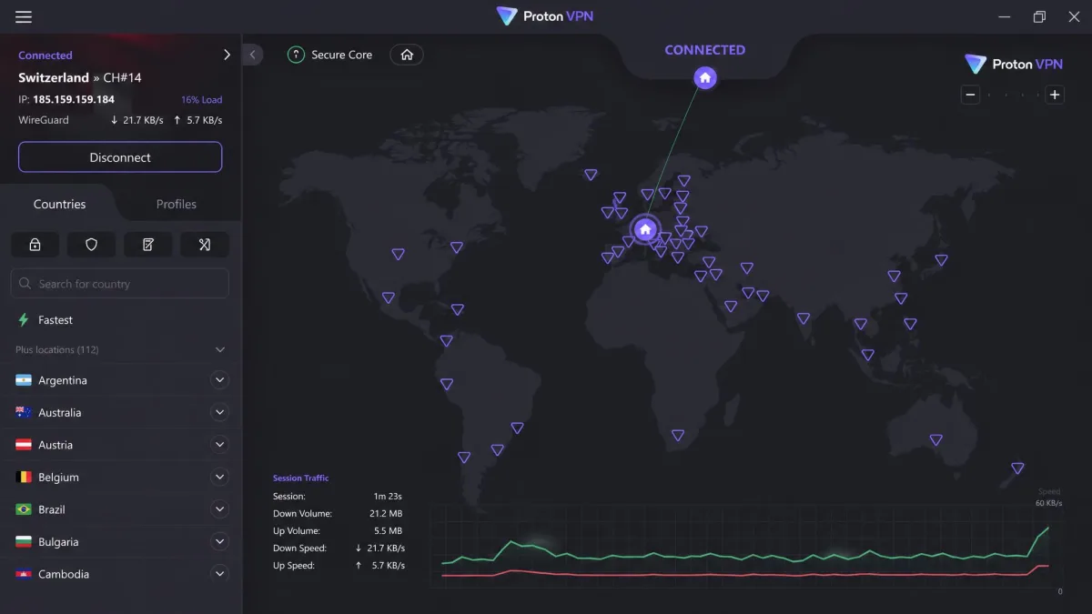Click the home icon button in map toolbar
This screenshot has height=614, width=1092.
pyautogui.click(x=407, y=55)
